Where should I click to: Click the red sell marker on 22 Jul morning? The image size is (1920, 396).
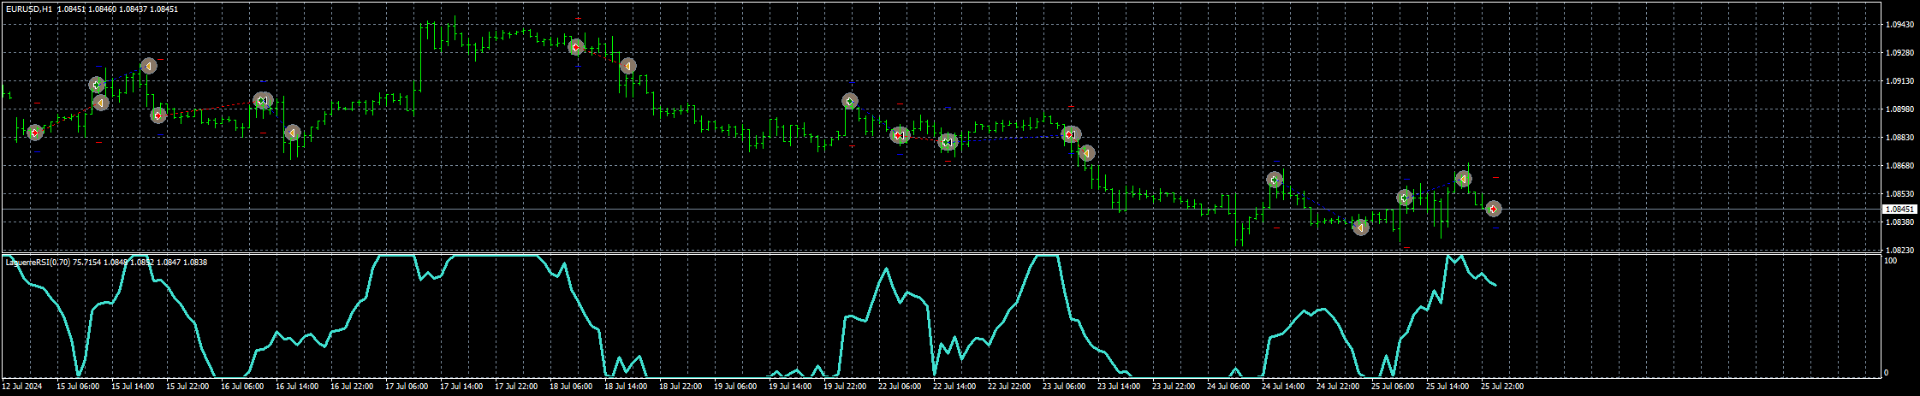pyautogui.click(x=899, y=135)
